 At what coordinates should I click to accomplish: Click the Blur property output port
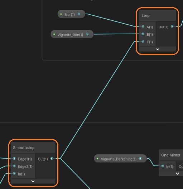79,14
